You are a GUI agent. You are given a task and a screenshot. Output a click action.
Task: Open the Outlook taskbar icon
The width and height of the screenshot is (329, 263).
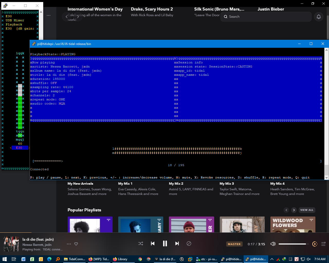pos(41,259)
